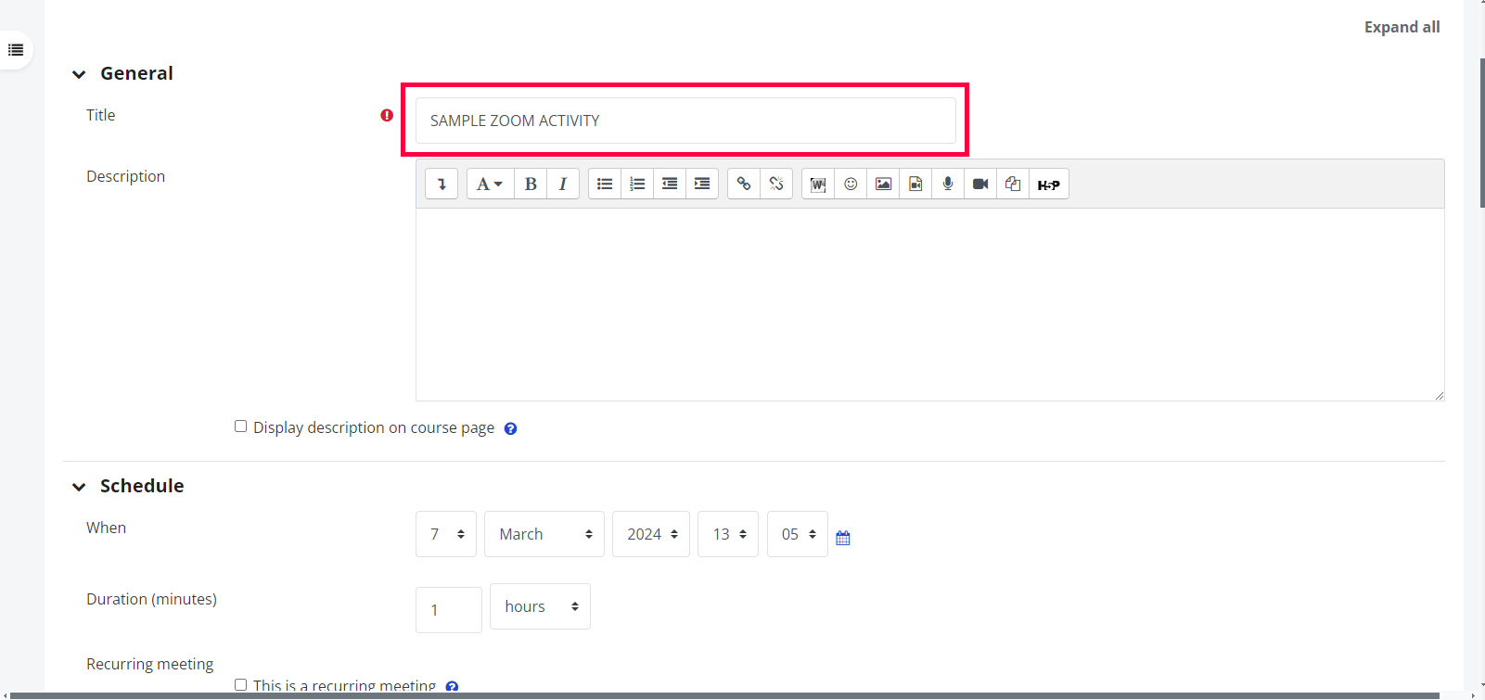Open the minute dropdown showing 05
Screen dimensions: 1485x700
[x=798, y=534]
